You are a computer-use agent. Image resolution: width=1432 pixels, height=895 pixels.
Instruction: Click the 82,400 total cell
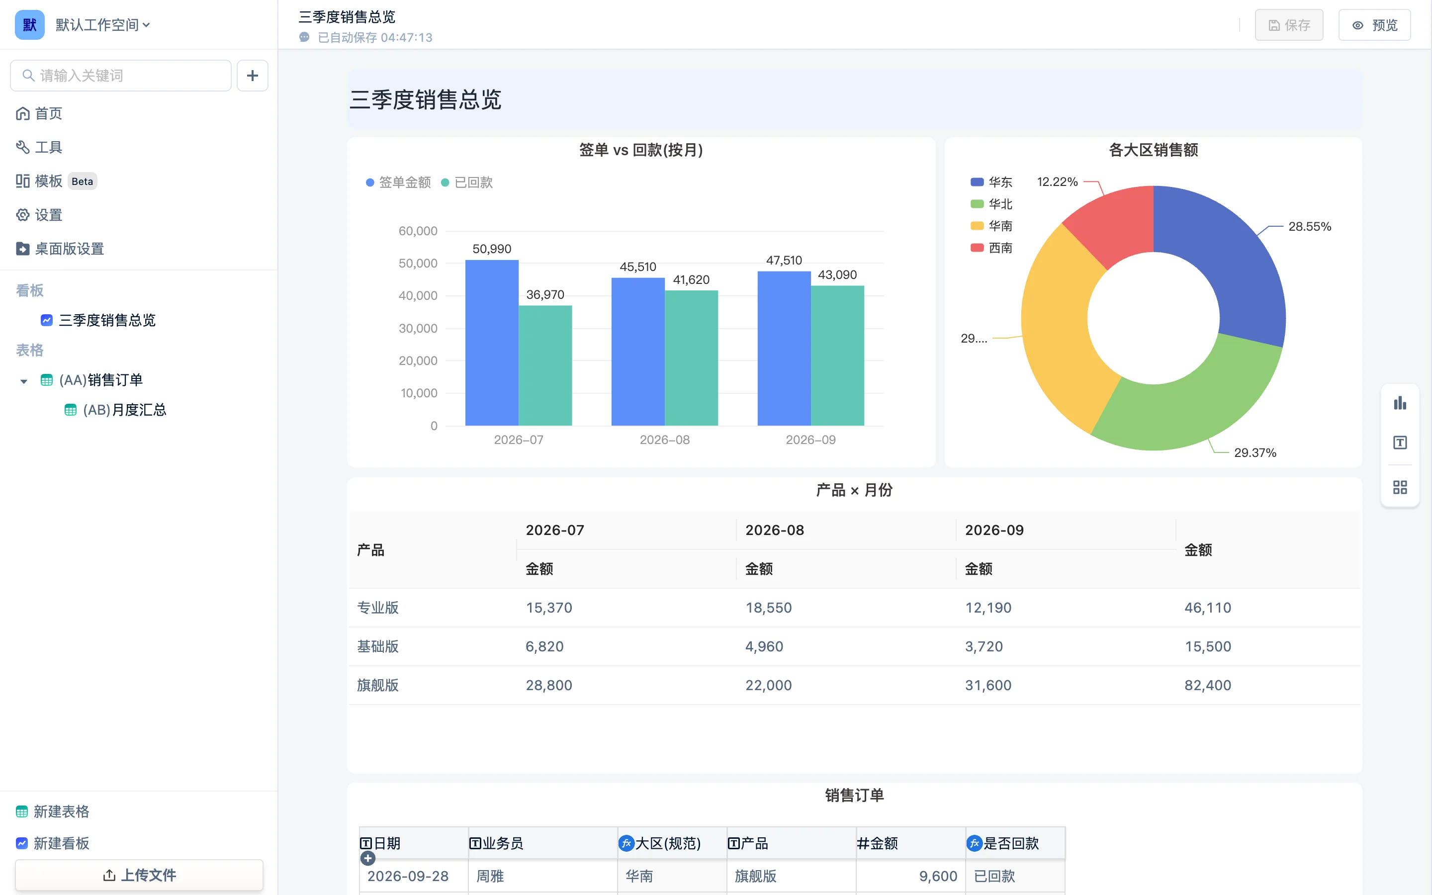1208,686
